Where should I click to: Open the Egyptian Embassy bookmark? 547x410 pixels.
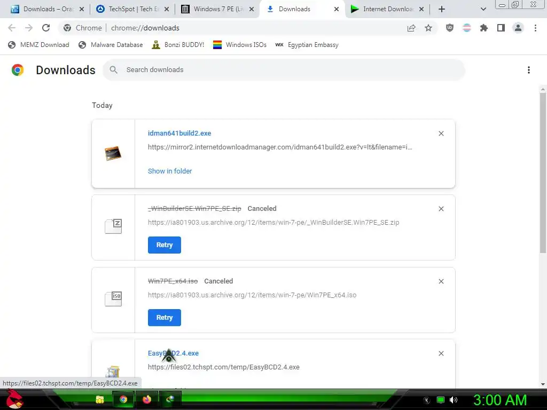307,45
